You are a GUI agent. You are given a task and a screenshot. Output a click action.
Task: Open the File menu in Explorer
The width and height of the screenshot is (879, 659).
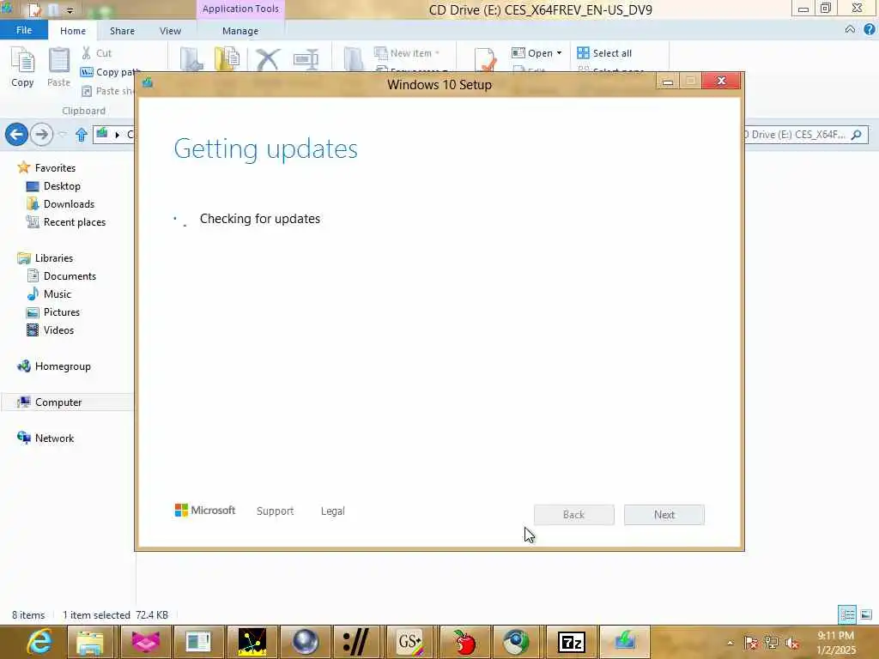pyautogui.click(x=23, y=30)
